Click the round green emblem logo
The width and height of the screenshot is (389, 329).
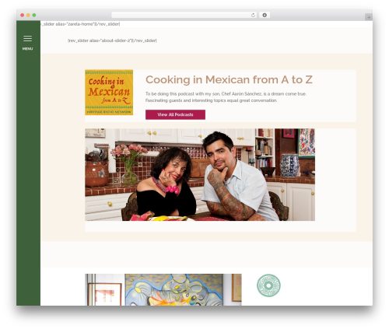coord(268,285)
